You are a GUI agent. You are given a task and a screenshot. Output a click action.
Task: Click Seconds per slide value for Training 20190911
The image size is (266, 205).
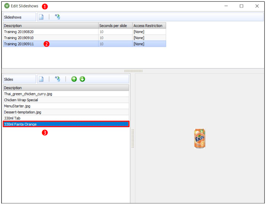tap(116, 44)
